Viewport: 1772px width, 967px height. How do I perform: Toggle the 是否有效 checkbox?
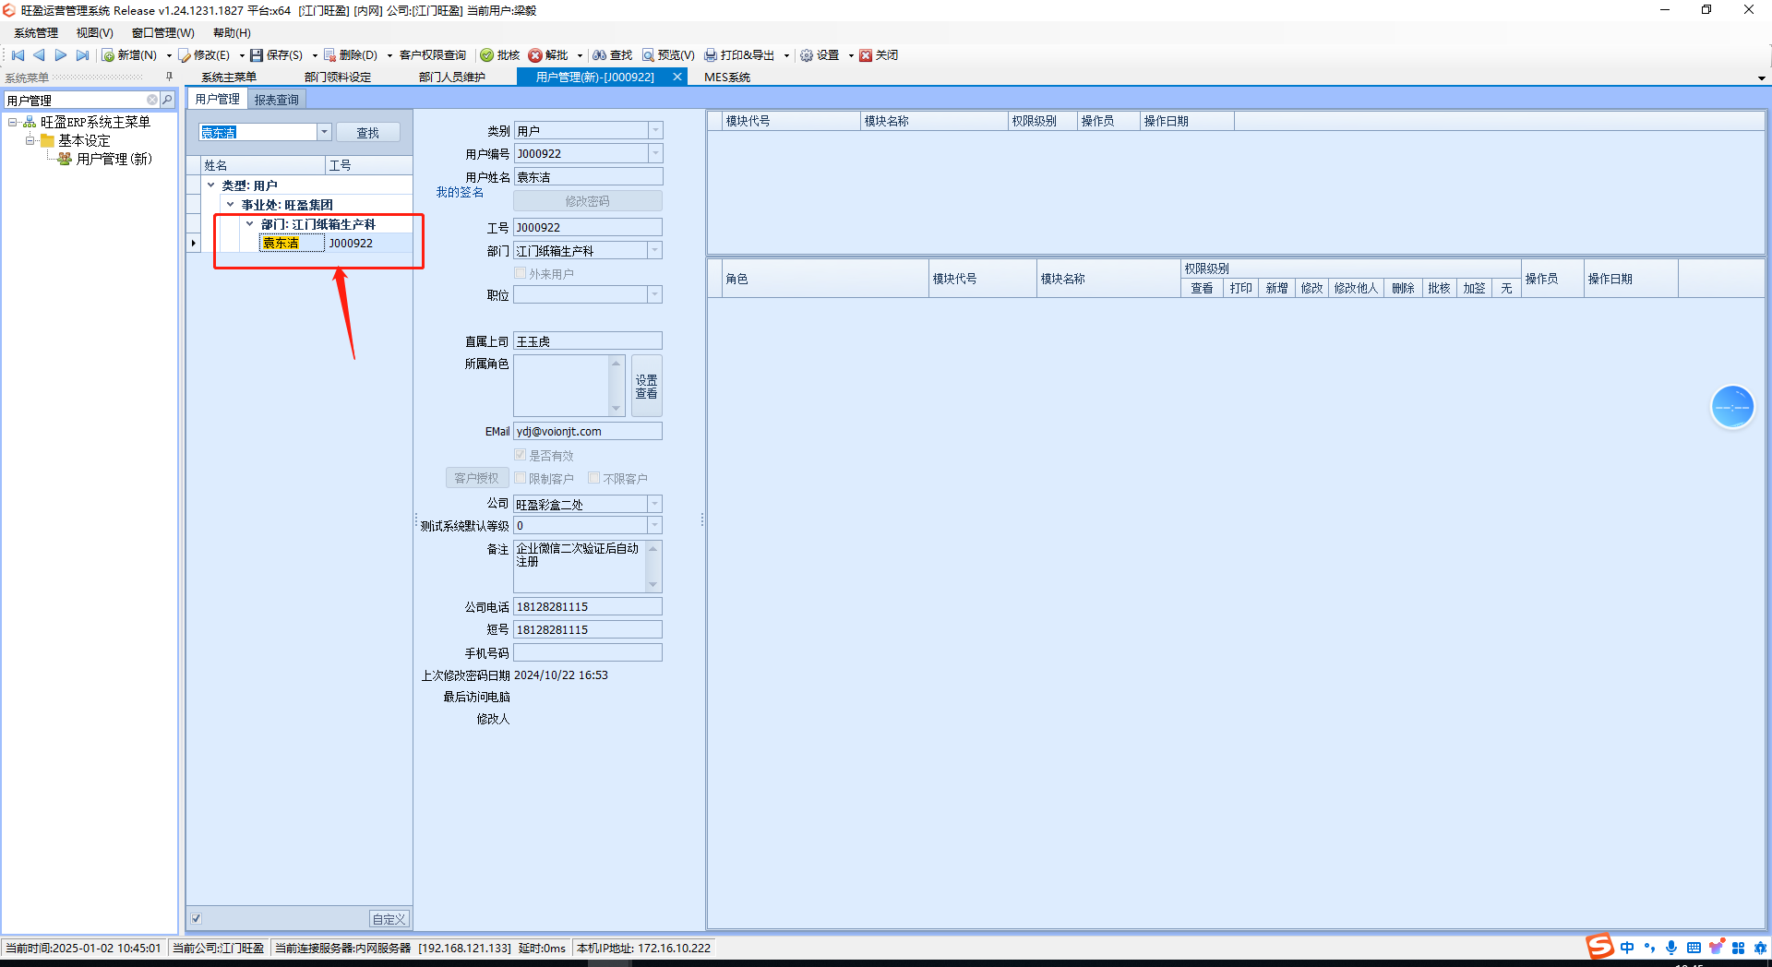coord(521,455)
